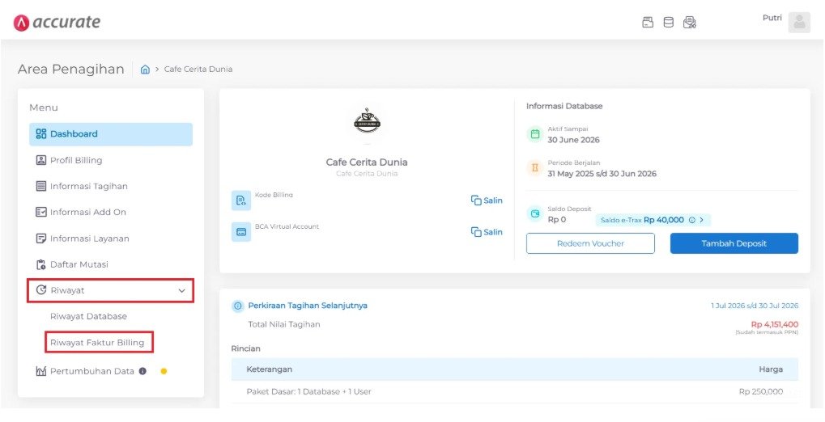Viewport: 825px width, 422px height.
Task: Click the Perkiraan Tagihan Selanjutnya heading
Action: pos(308,306)
